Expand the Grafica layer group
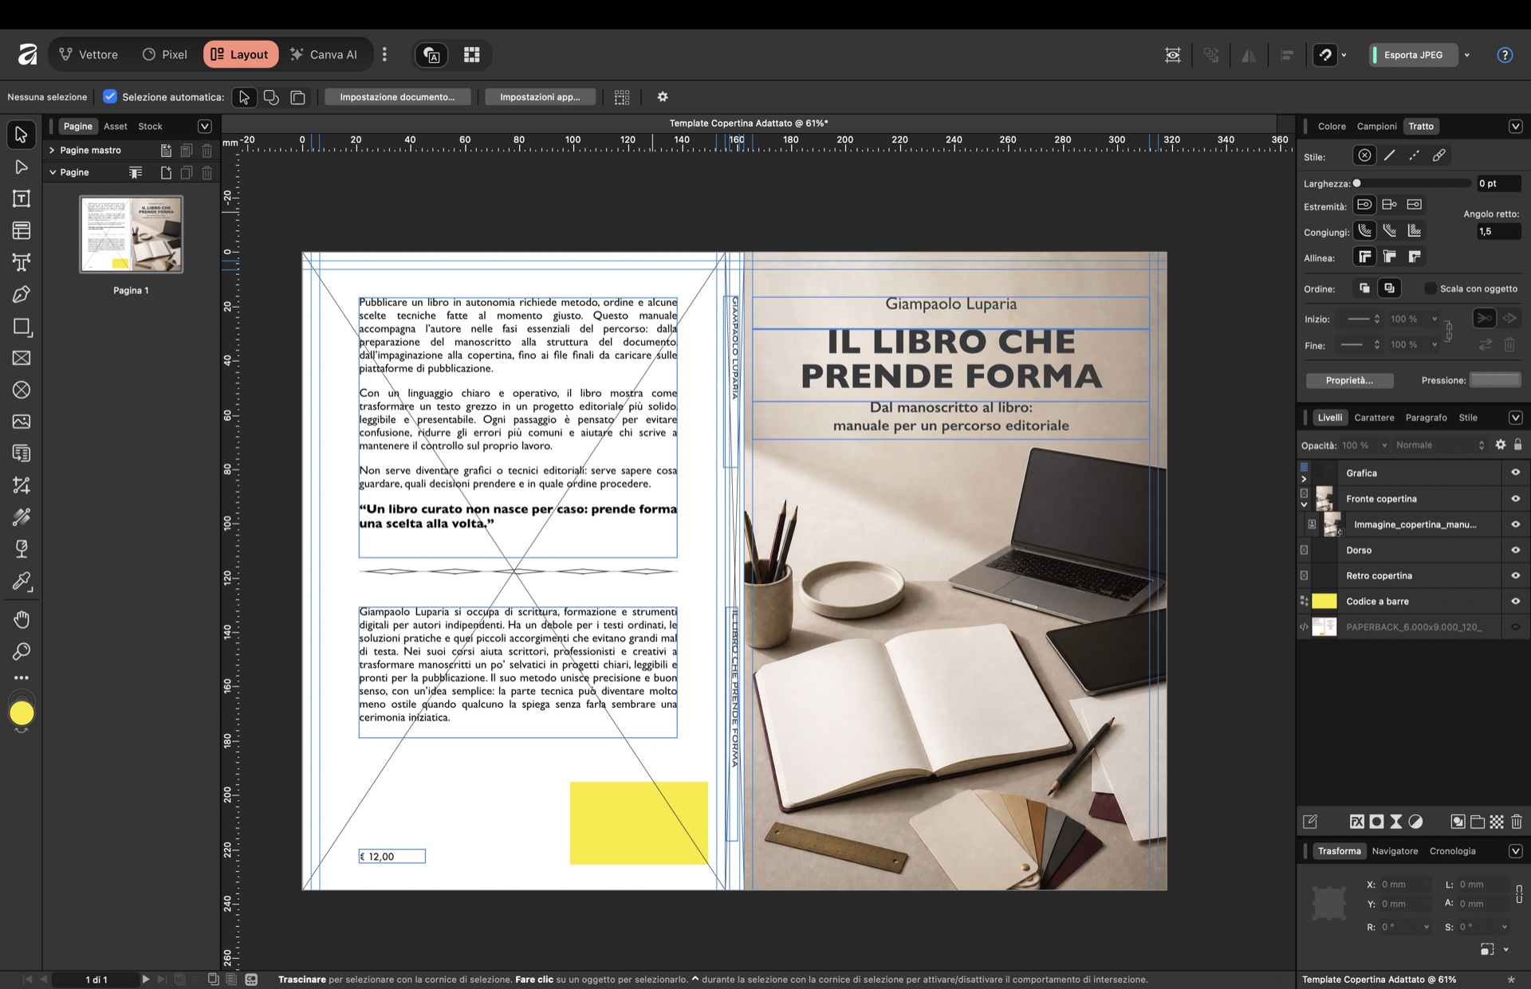Screen dimensions: 1531x989 tap(1305, 480)
